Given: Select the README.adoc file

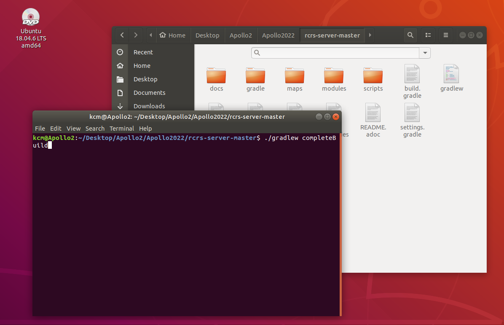Looking at the screenshot, I should click(x=373, y=121).
